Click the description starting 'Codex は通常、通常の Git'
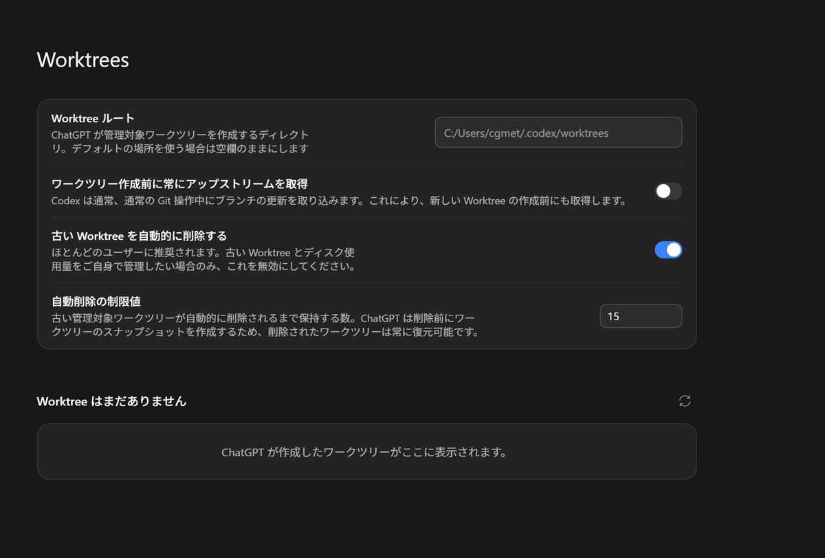The width and height of the screenshot is (825, 558). coord(339,201)
